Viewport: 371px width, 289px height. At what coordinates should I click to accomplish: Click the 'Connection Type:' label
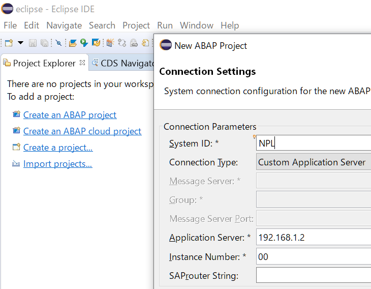[203, 162]
